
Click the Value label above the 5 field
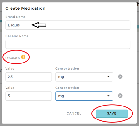(10, 88)
